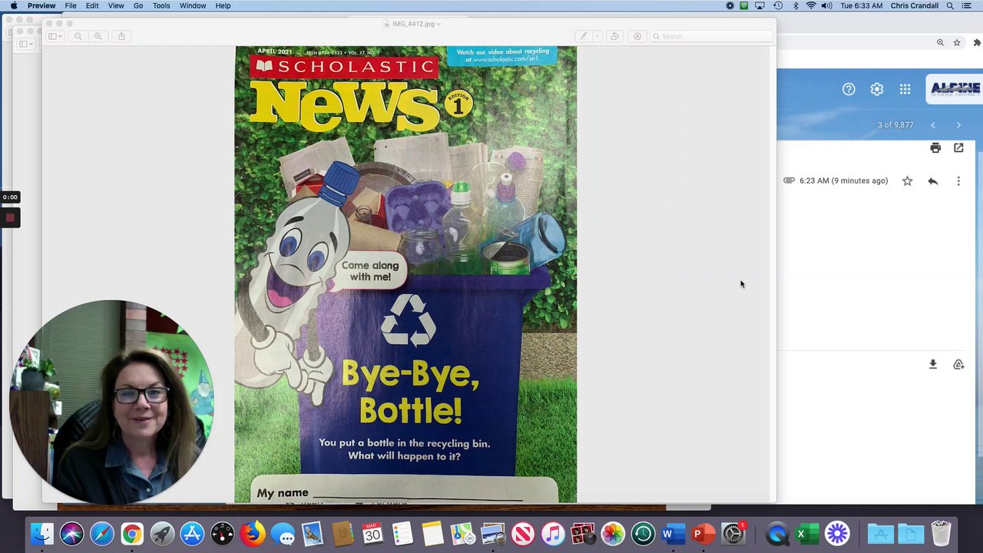Open the Wi-Fi status menu
This screenshot has height=553, width=983.
(811, 5)
